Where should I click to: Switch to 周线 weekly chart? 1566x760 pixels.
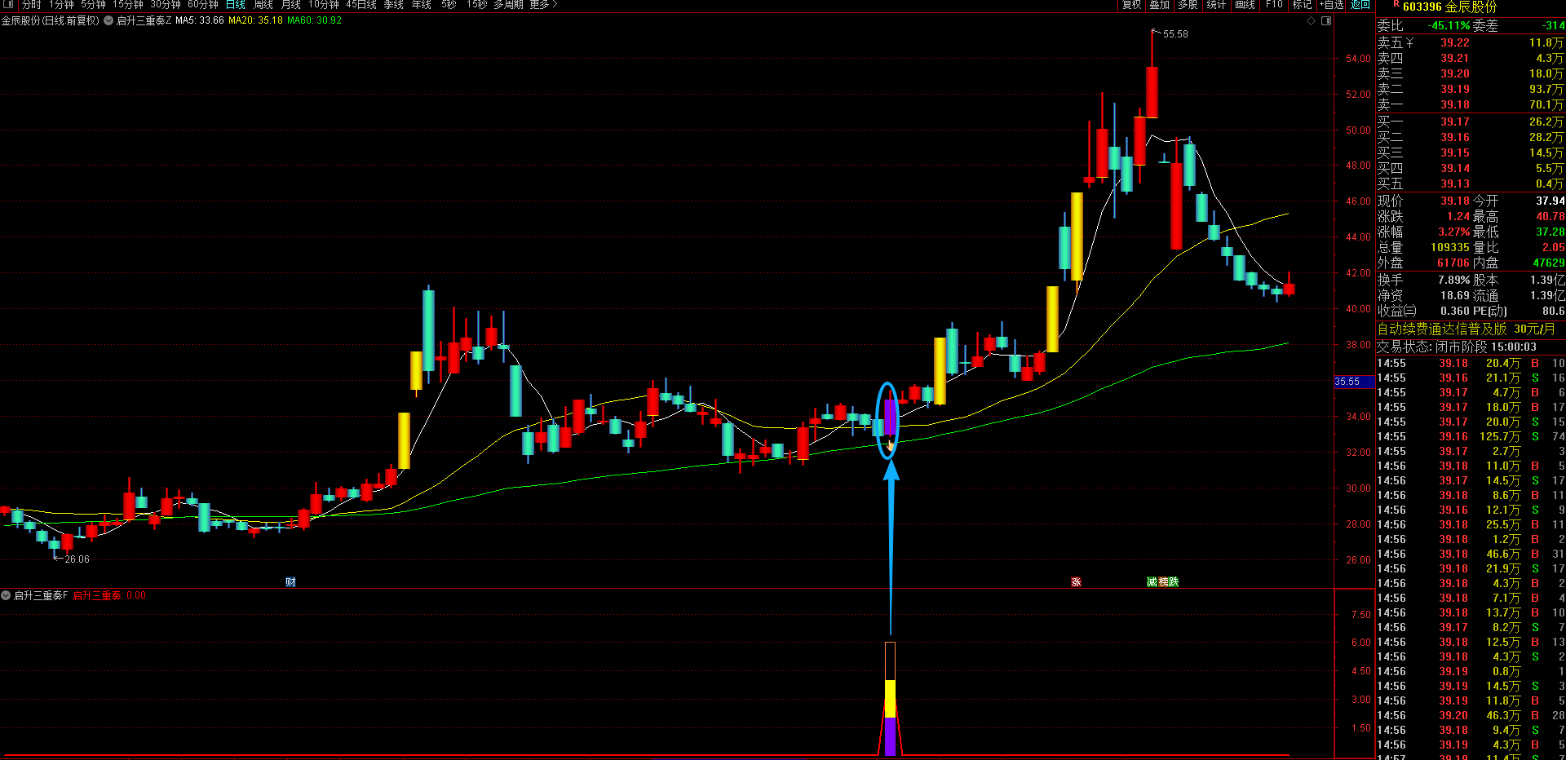click(x=263, y=5)
